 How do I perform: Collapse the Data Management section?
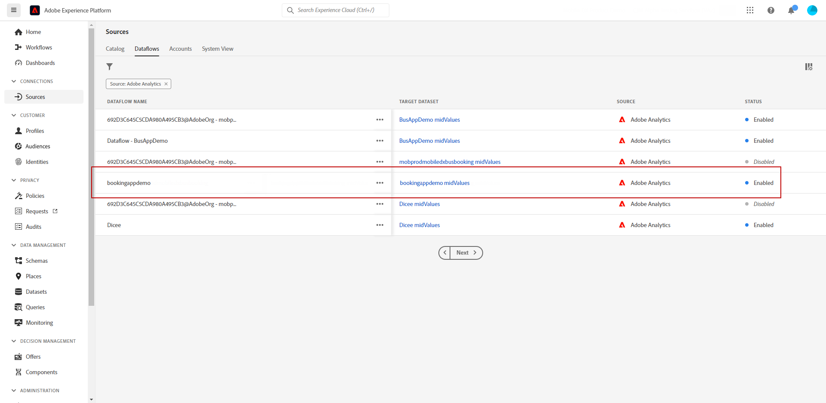click(14, 245)
